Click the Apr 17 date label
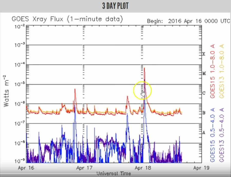The width and height of the screenshot is (231, 177). tap(84, 168)
